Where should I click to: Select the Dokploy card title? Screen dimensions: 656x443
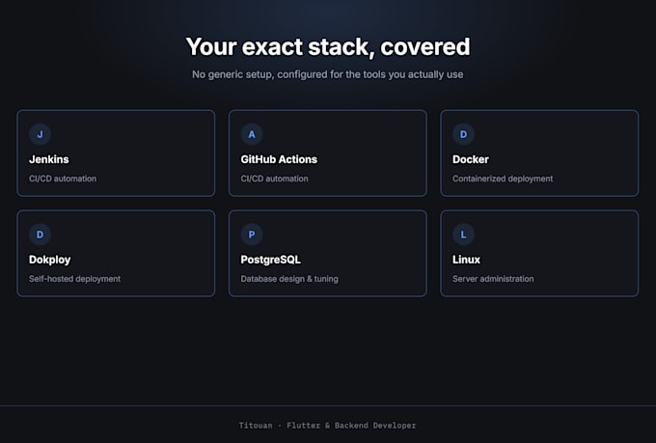tap(49, 260)
